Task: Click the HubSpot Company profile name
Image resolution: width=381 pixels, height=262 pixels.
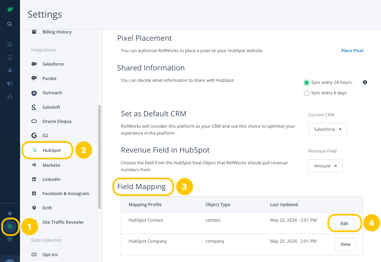Action: click(148, 241)
